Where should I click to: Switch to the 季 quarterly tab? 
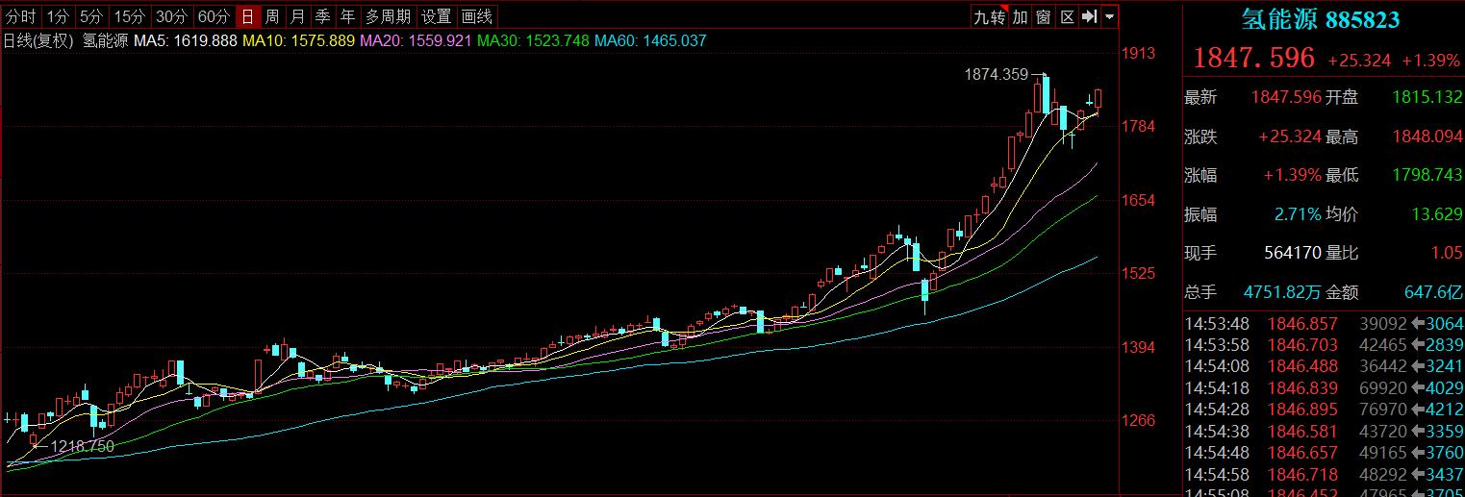point(323,16)
